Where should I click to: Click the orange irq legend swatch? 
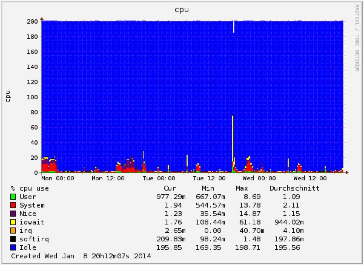(x=13, y=231)
